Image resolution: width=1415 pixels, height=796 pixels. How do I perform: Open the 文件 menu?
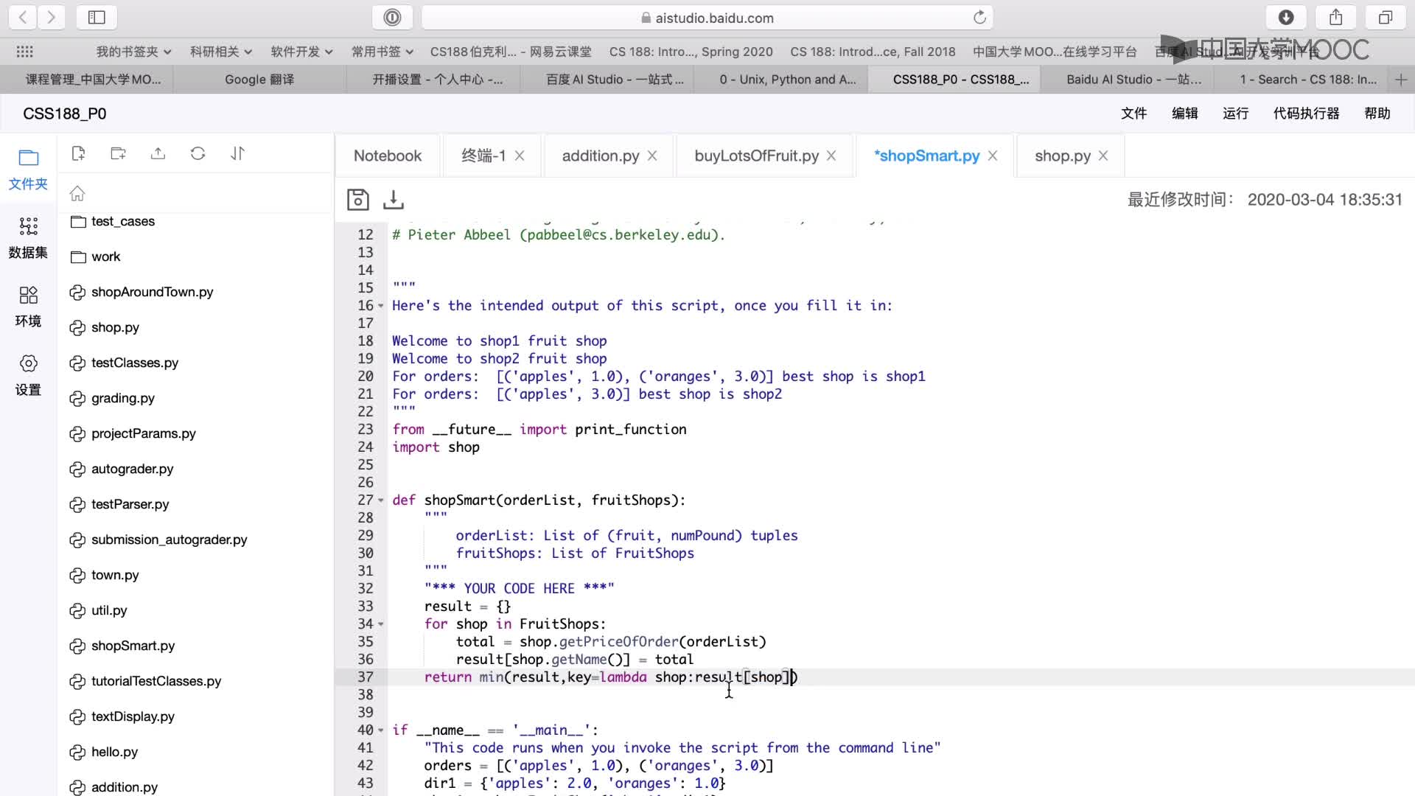(x=1133, y=114)
